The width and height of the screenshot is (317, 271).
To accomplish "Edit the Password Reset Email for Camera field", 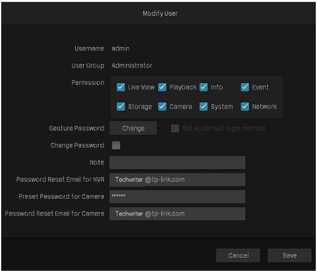I will 177,214.
